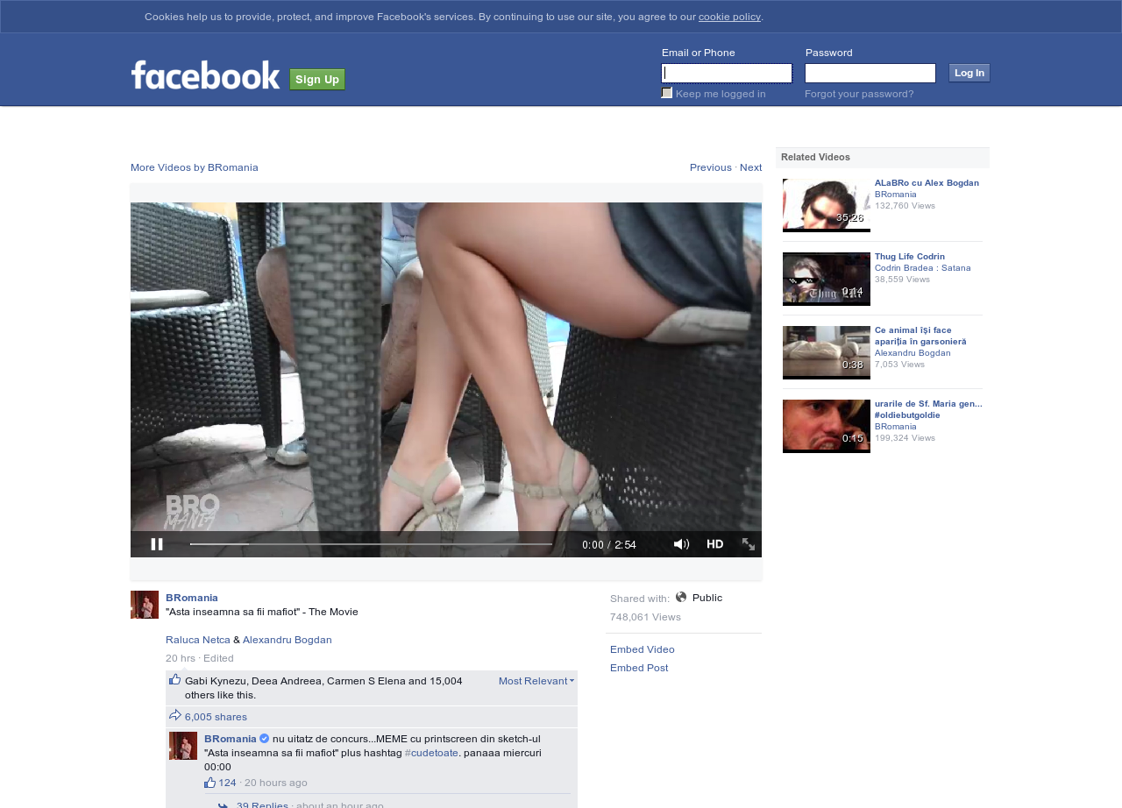Viewport: 1122px width, 808px height.
Task: Select the 748,061 Views text
Action: click(645, 617)
